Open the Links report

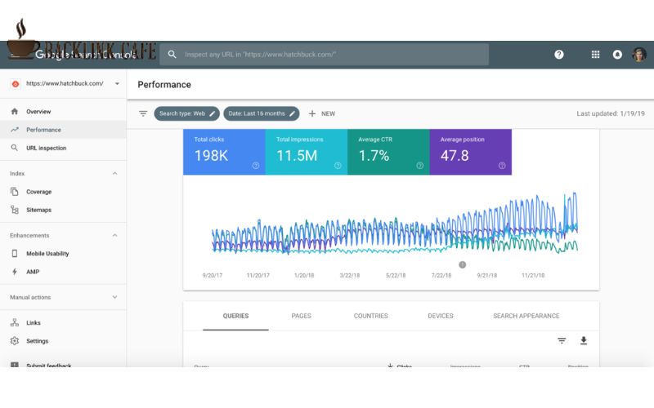point(64,322)
